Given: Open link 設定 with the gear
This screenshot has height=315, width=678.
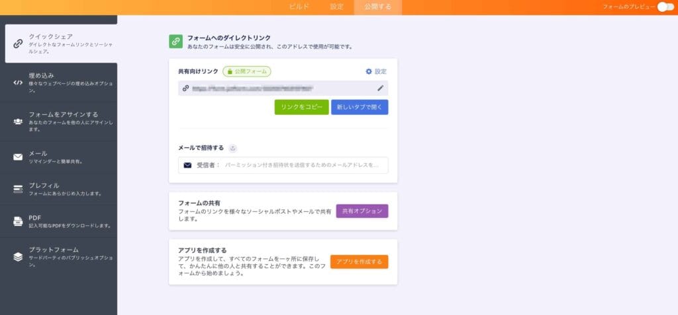Looking at the screenshot, I should (376, 71).
